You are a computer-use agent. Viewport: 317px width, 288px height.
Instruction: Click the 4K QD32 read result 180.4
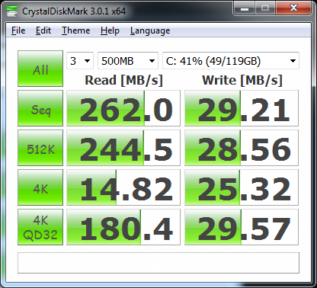pos(123,227)
